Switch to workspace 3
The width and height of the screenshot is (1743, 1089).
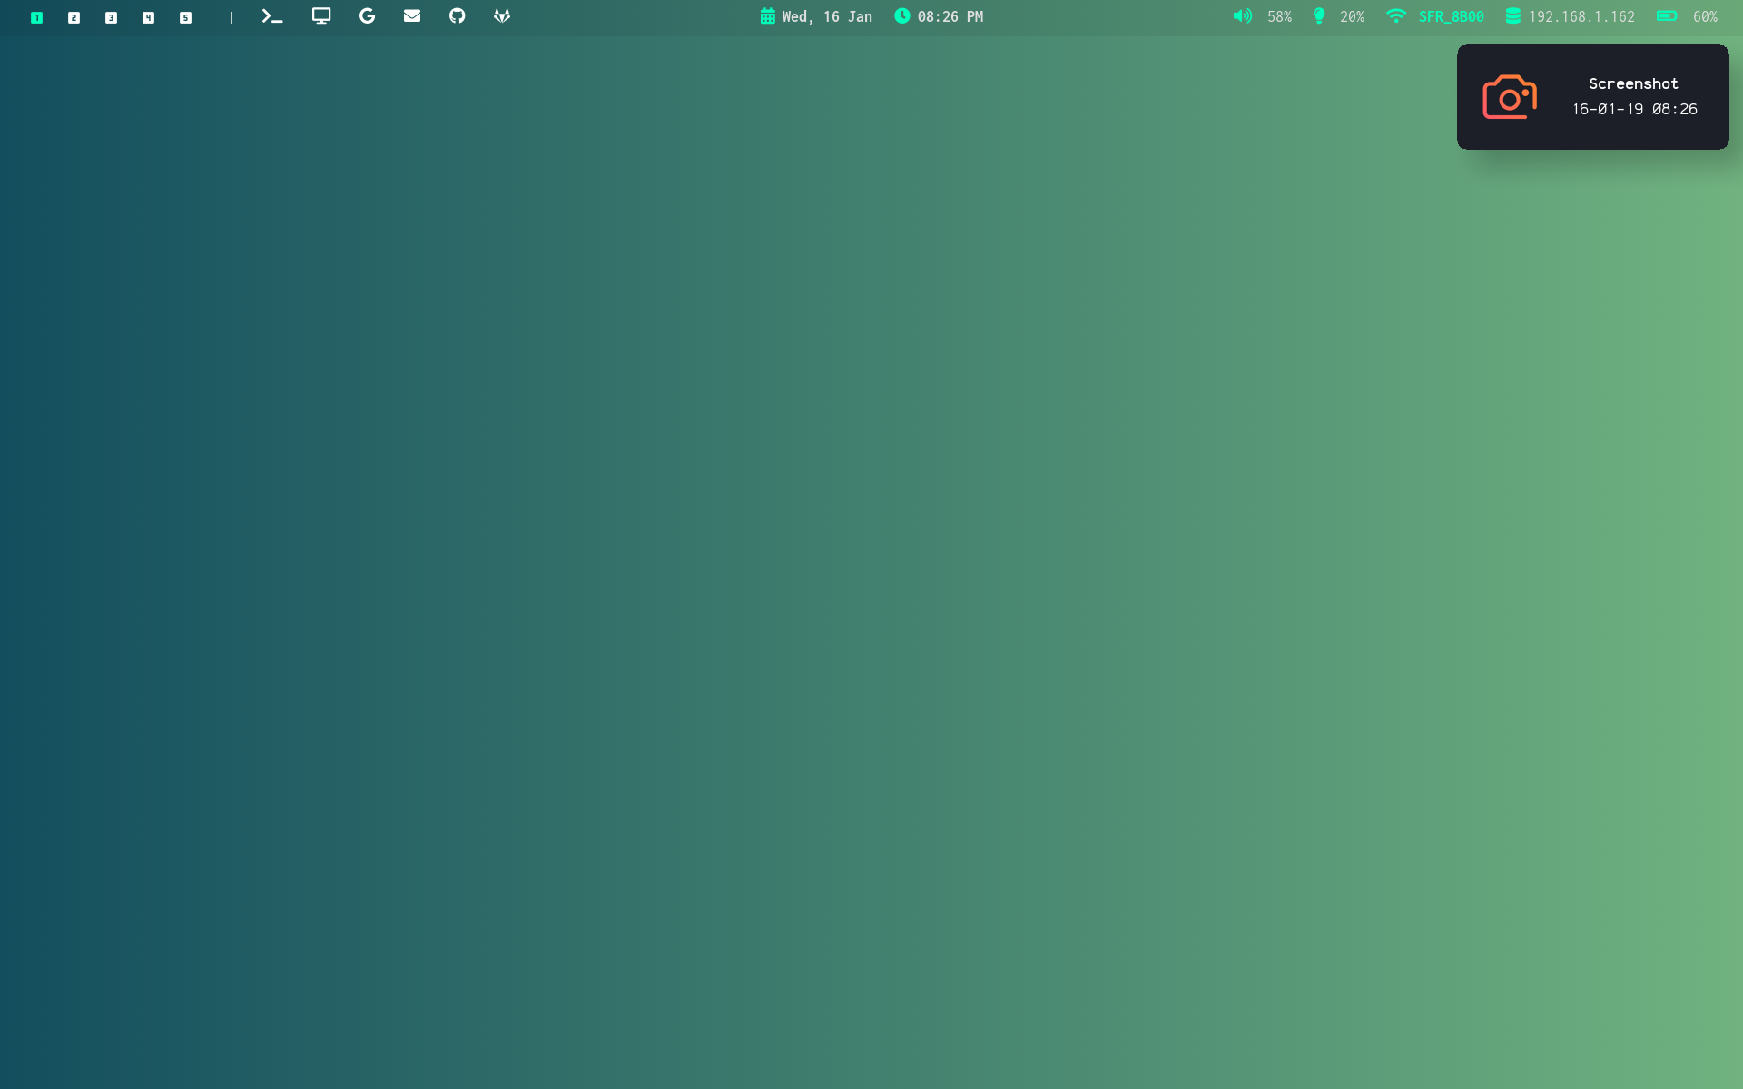(x=112, y=17)
